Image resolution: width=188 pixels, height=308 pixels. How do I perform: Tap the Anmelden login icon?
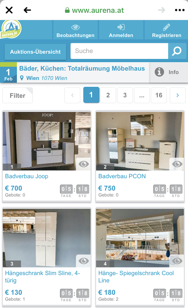[x=121, y=27]
